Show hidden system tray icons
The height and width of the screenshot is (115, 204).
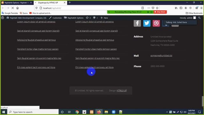167,112
